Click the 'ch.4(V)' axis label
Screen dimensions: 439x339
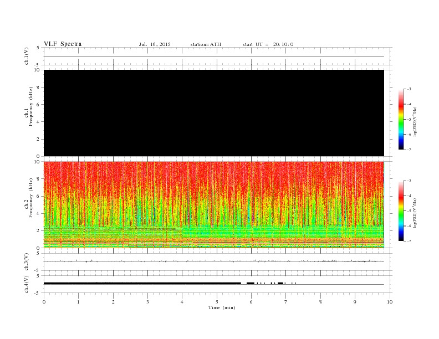click(27, 284)
